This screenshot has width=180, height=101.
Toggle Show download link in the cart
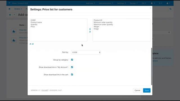click(72, 75)
